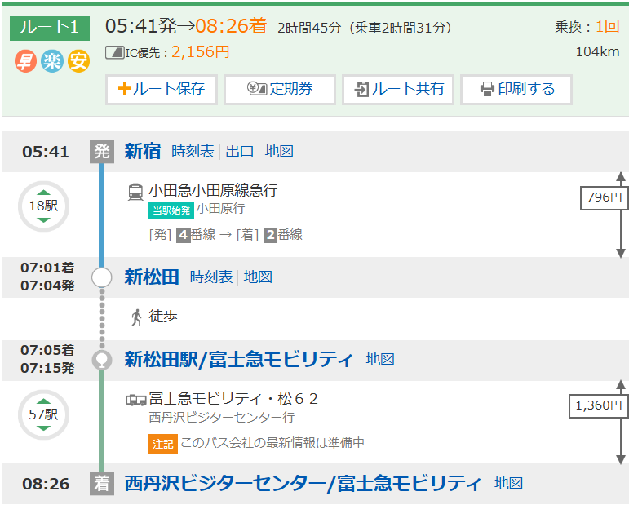Click the 小田原行 destination text
The image size is (629, 505).
coord(220,209)
